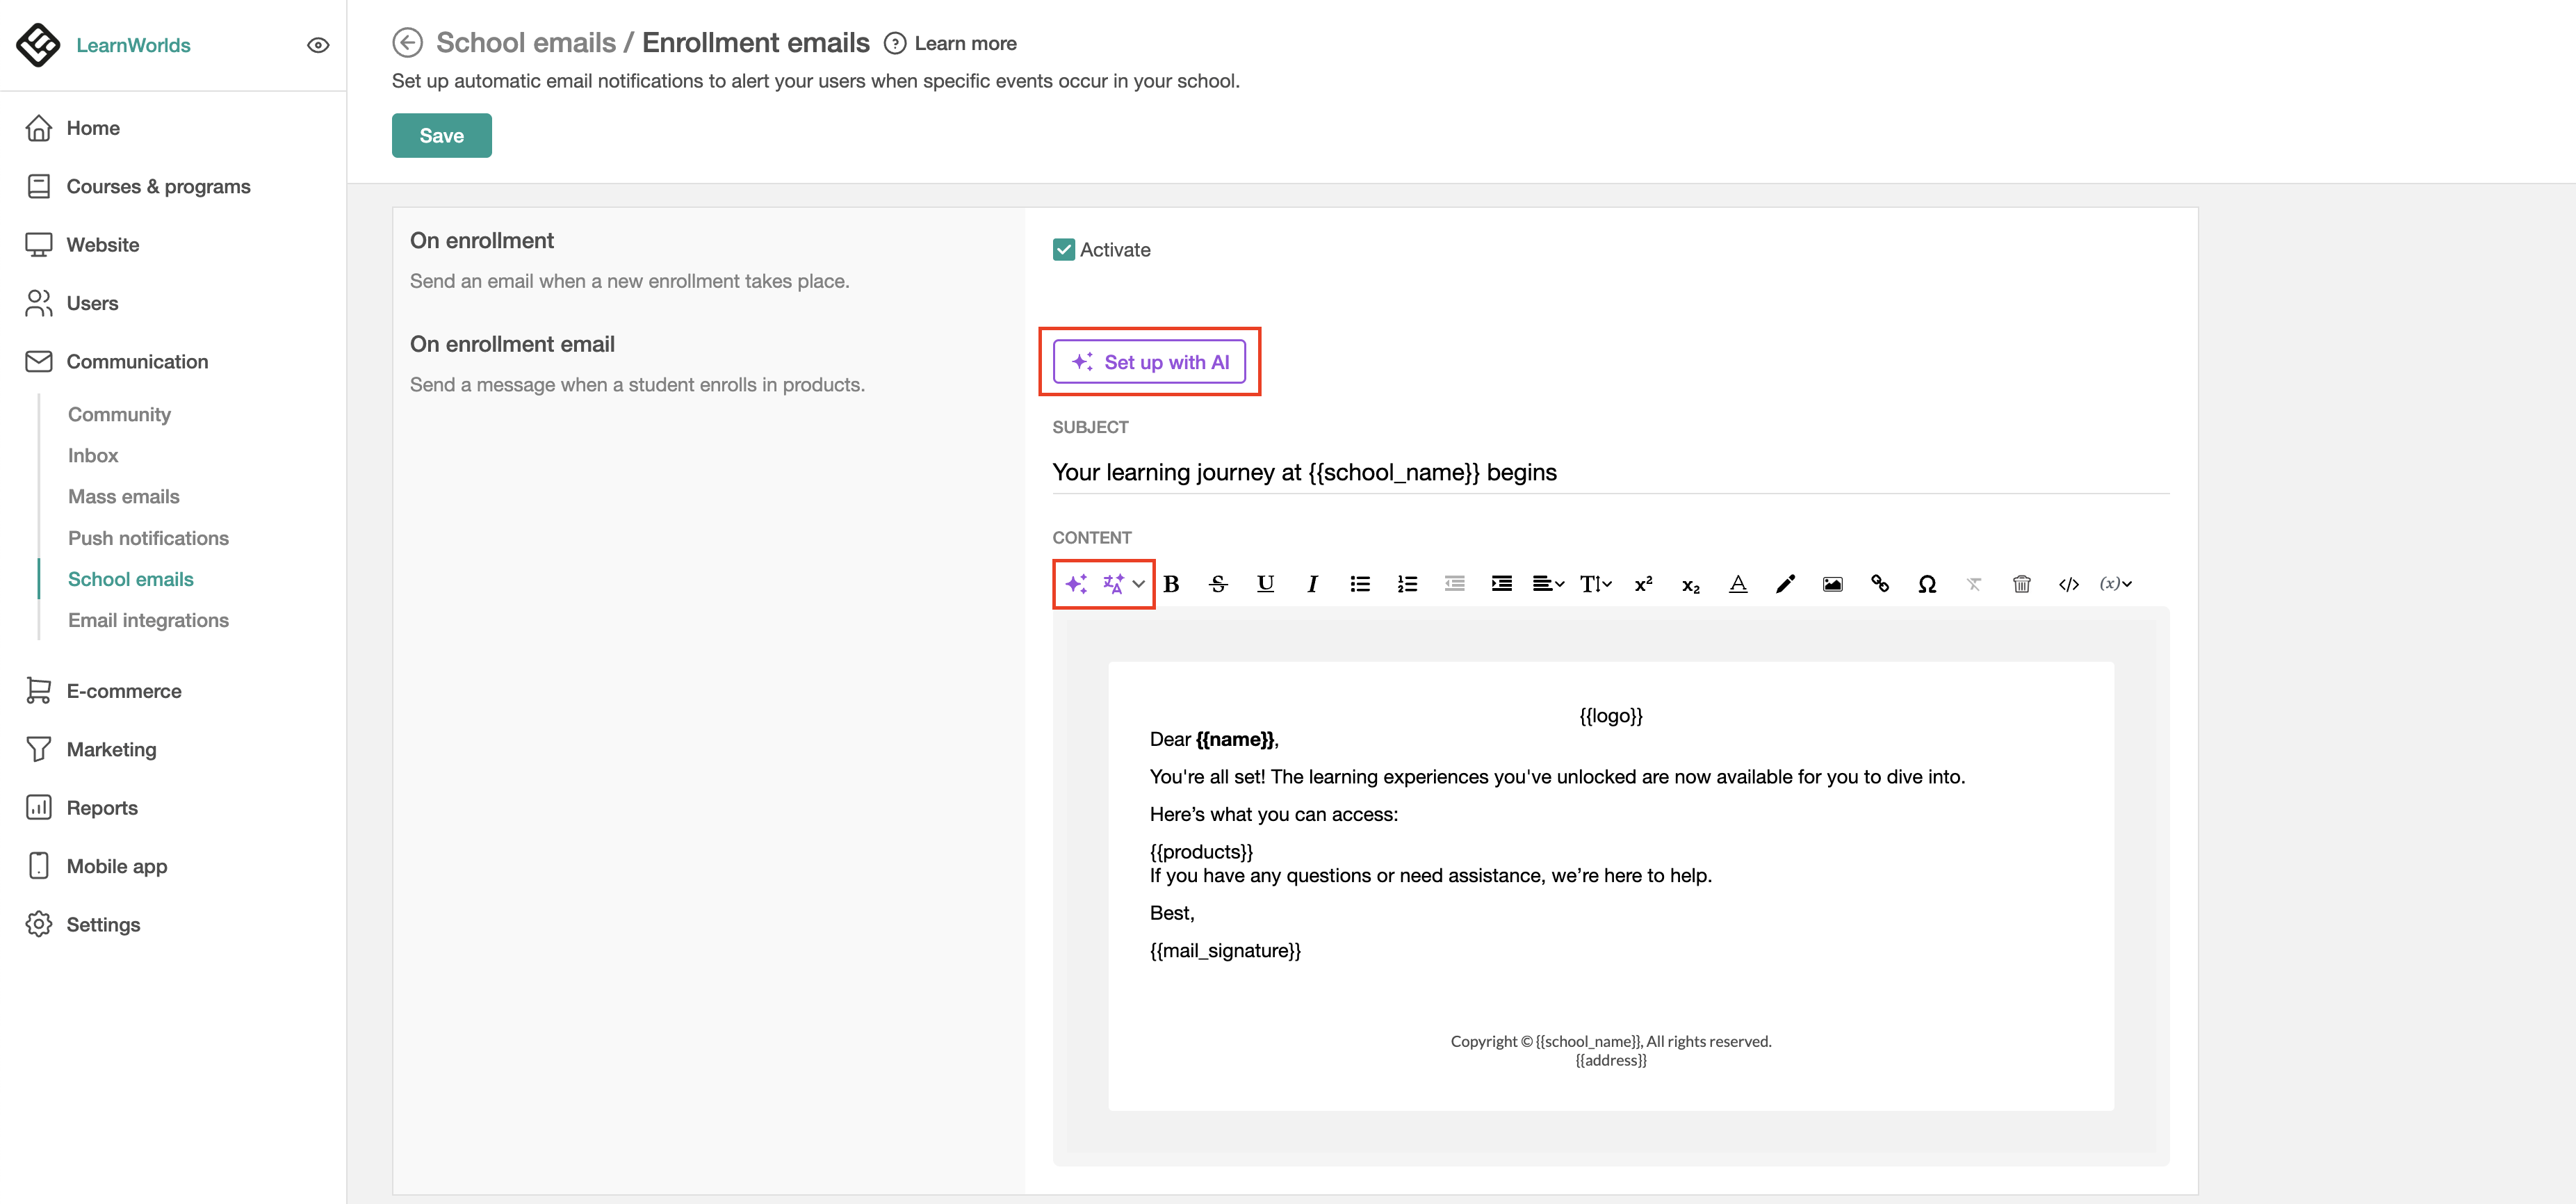Open code view with the </> icon
Viewport: 2576px width, 1204px height.
coord(2068,584)
